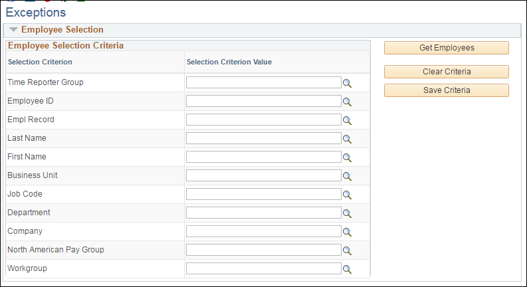Open lookup for Department
The width and height of the screenshot is (527, 287).
347,213
